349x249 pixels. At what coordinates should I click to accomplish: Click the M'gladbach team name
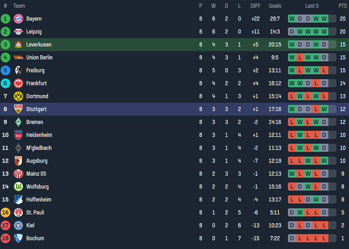[x=39, y=148]
